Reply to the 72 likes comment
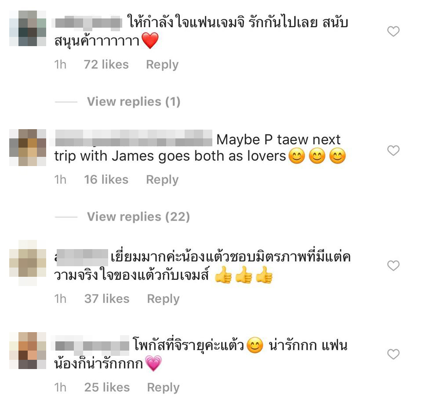Image resolution: width=422 pixels, height=402 pixels. point(162,65)
